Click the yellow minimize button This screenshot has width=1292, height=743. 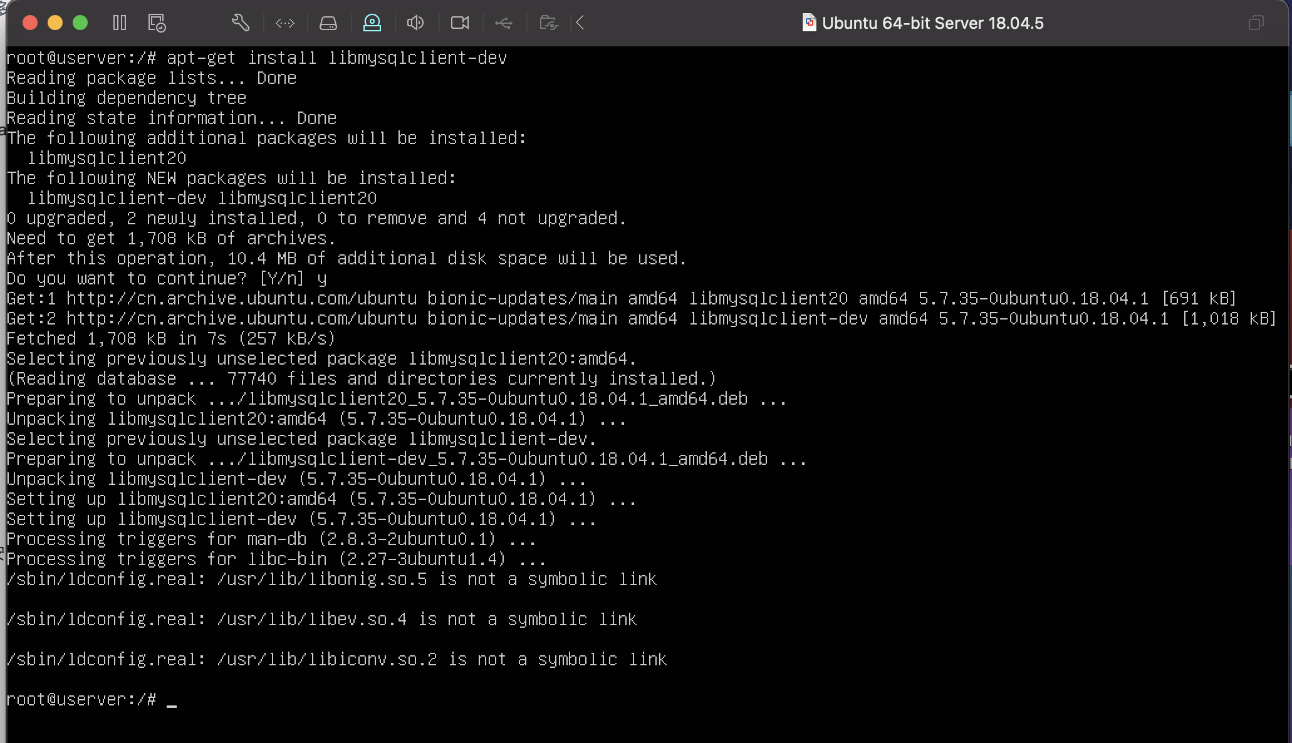point(55,23)
